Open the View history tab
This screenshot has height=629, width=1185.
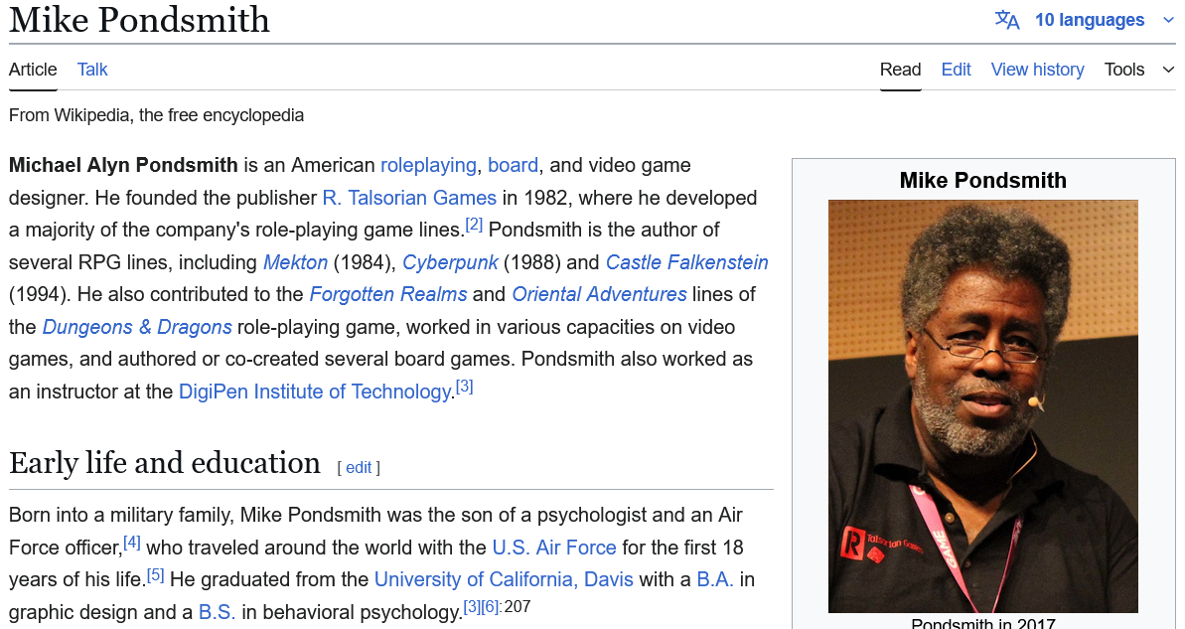1038,70
